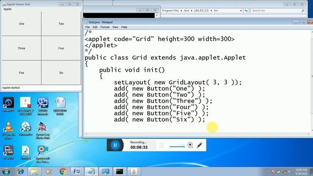Click the Five button in the applet
This screenshot has width=313, height=176.
[22, 73]
